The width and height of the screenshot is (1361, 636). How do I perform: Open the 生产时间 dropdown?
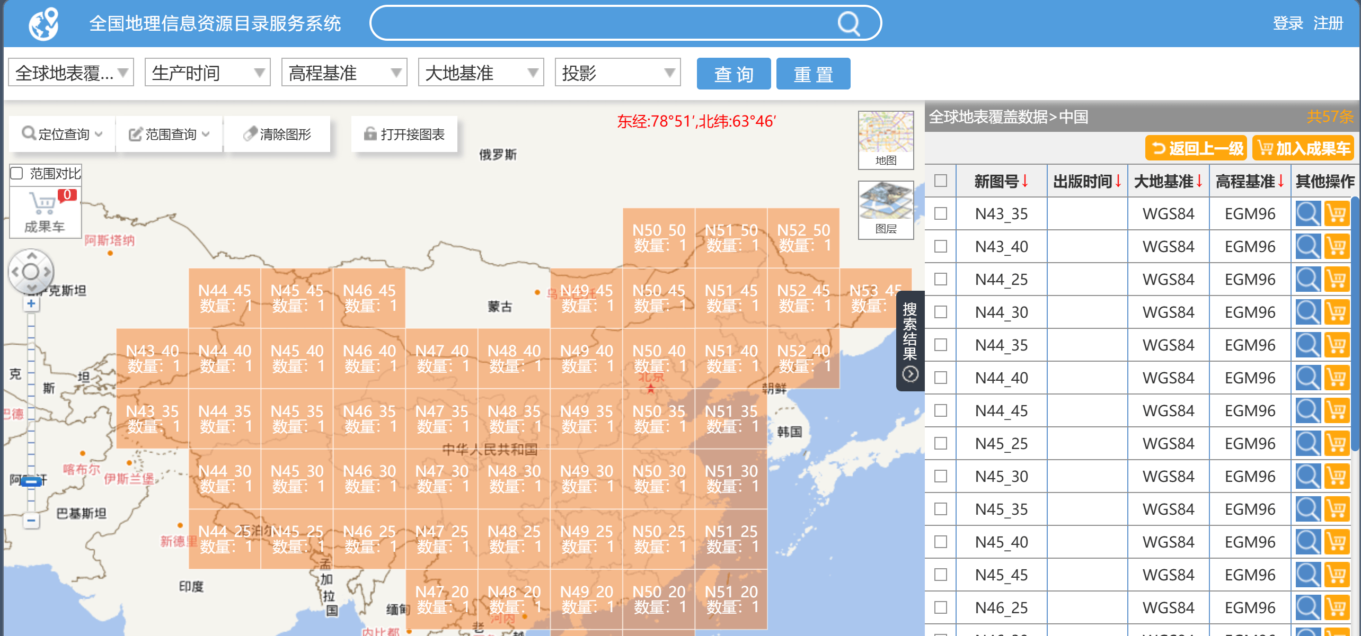click(208, 73)
